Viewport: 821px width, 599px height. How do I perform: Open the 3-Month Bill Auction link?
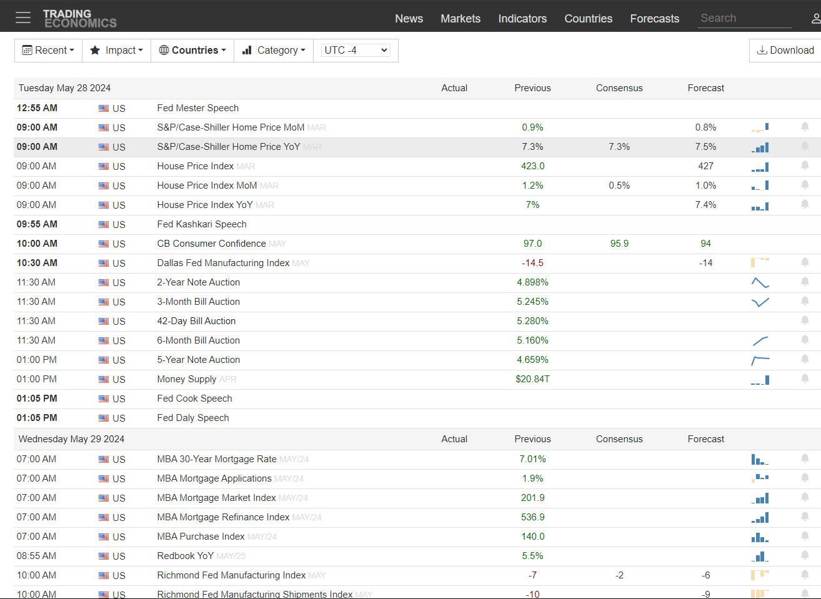point(199,302)
